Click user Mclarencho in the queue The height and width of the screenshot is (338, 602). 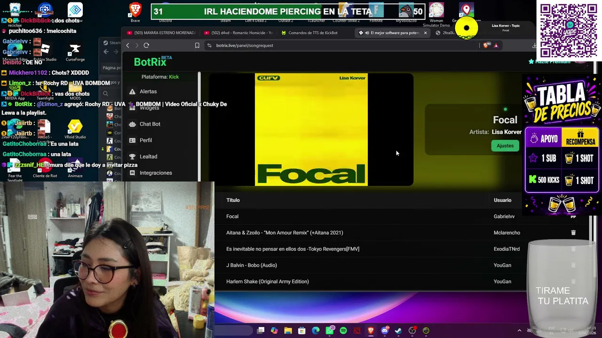click(x=507, y=233)
